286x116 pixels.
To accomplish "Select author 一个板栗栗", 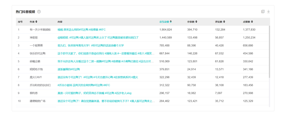I will (37, 45).
